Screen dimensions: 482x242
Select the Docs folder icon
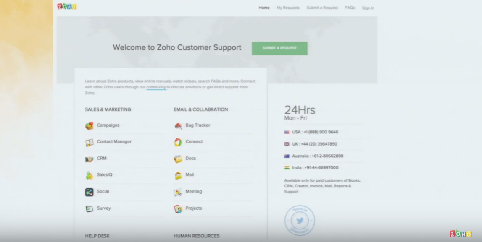point(178,159)
